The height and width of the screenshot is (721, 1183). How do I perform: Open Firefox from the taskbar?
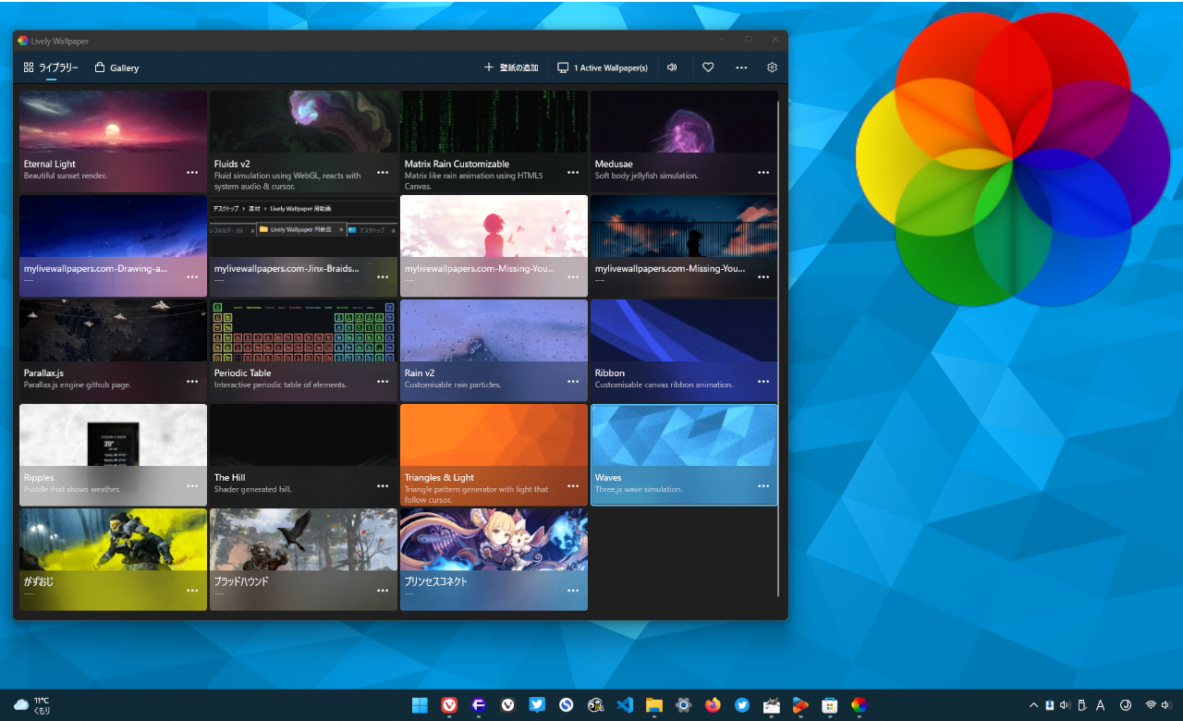[x=712, y=704]
